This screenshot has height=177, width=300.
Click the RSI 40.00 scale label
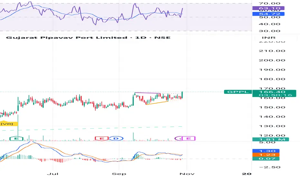pyautogui.click(x=269, y=24)
